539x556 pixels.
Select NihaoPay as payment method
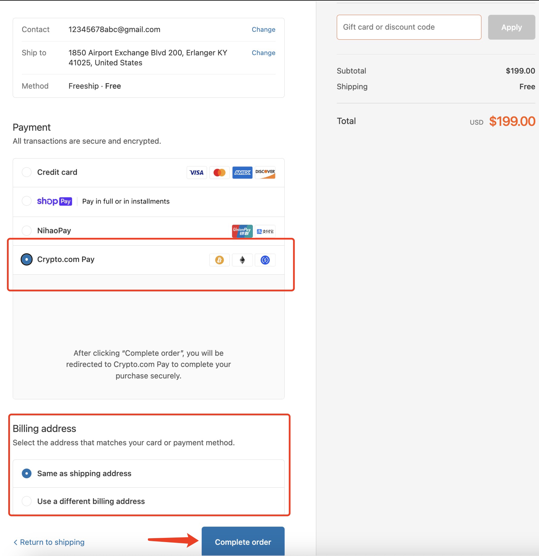pyautogui.click(x=27, y=231)
